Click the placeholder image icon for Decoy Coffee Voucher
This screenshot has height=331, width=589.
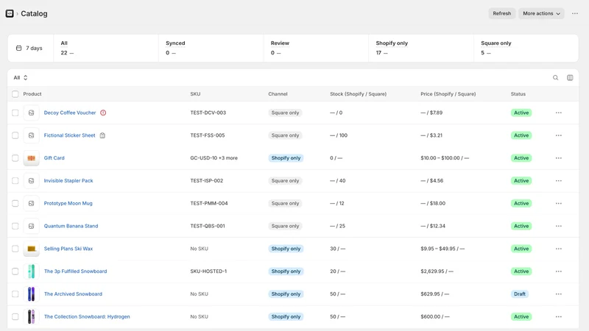[31, 113]
